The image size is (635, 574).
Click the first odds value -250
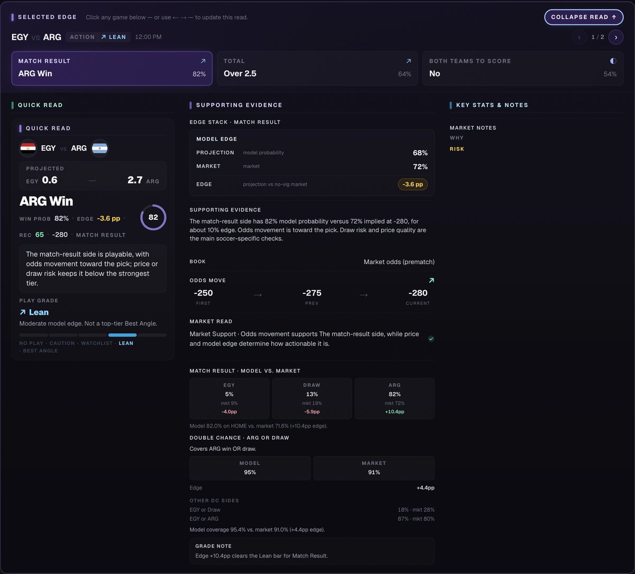click(203, 293)
